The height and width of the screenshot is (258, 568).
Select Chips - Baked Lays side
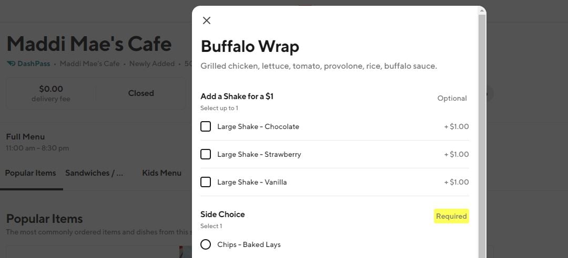tap(206, 244)
